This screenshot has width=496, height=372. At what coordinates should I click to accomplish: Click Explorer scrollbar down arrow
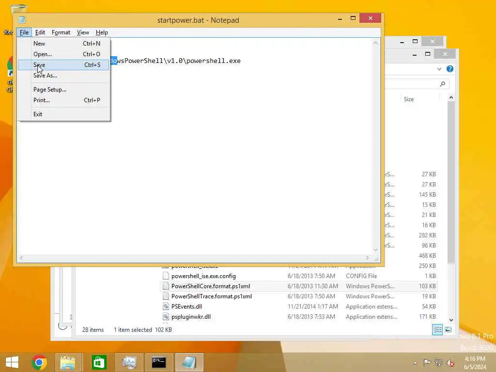451,320
